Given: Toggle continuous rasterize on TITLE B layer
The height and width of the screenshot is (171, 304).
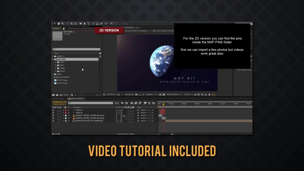Looking at the screenshot, I should 119,113.
